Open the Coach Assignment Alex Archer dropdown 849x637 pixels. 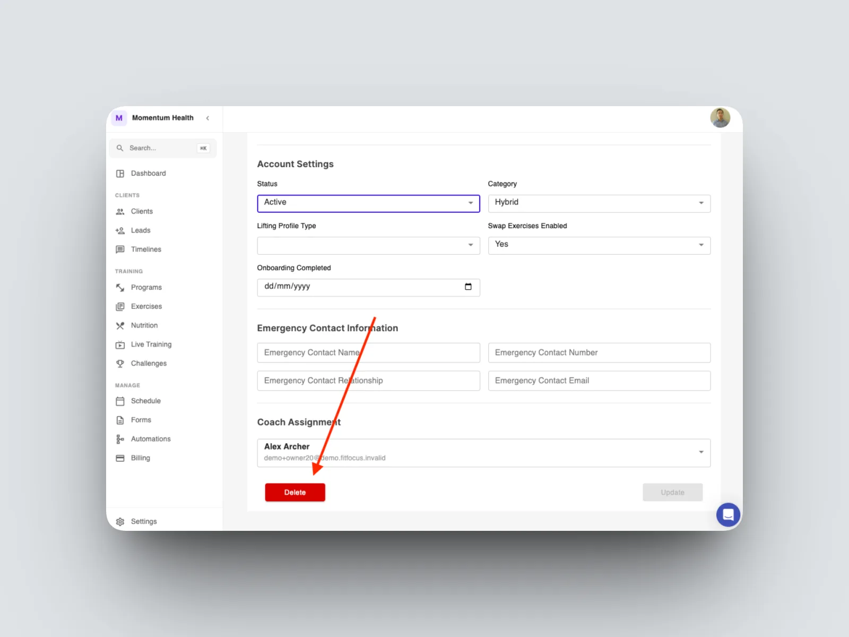click(484, 453)
